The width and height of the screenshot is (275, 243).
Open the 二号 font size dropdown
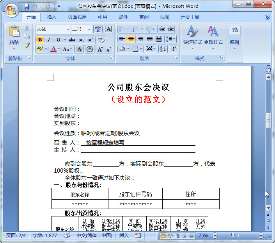coord(89,29)
